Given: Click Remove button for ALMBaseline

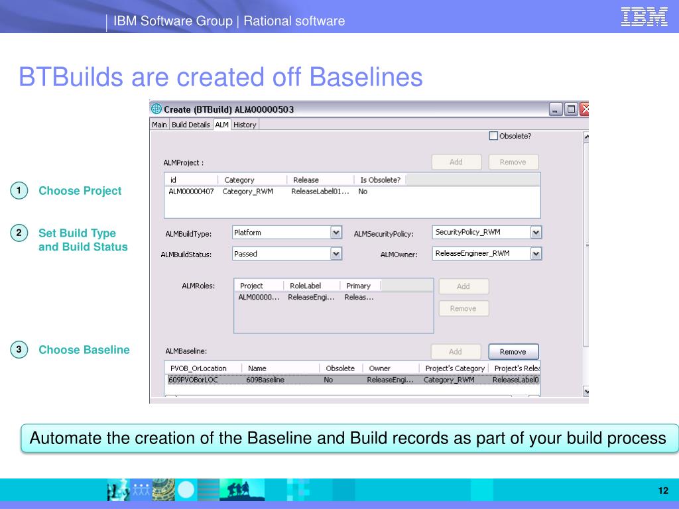Looking at the screenshot, I should (x=514, y=352).
